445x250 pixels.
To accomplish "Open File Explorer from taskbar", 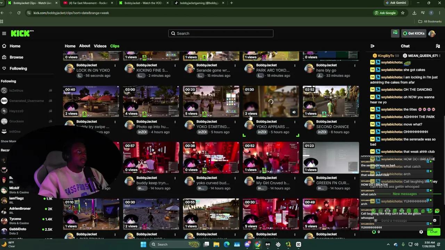I will pos(216,244).
